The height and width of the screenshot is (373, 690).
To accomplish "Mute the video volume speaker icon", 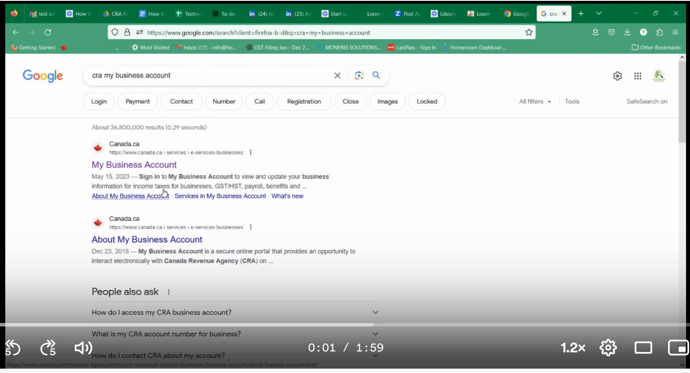I will (83, 348).
